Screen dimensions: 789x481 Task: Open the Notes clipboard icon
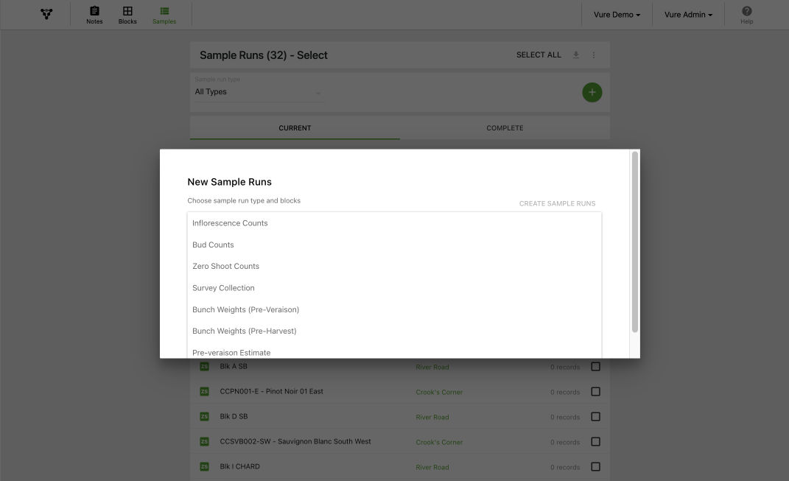[94, 11]
